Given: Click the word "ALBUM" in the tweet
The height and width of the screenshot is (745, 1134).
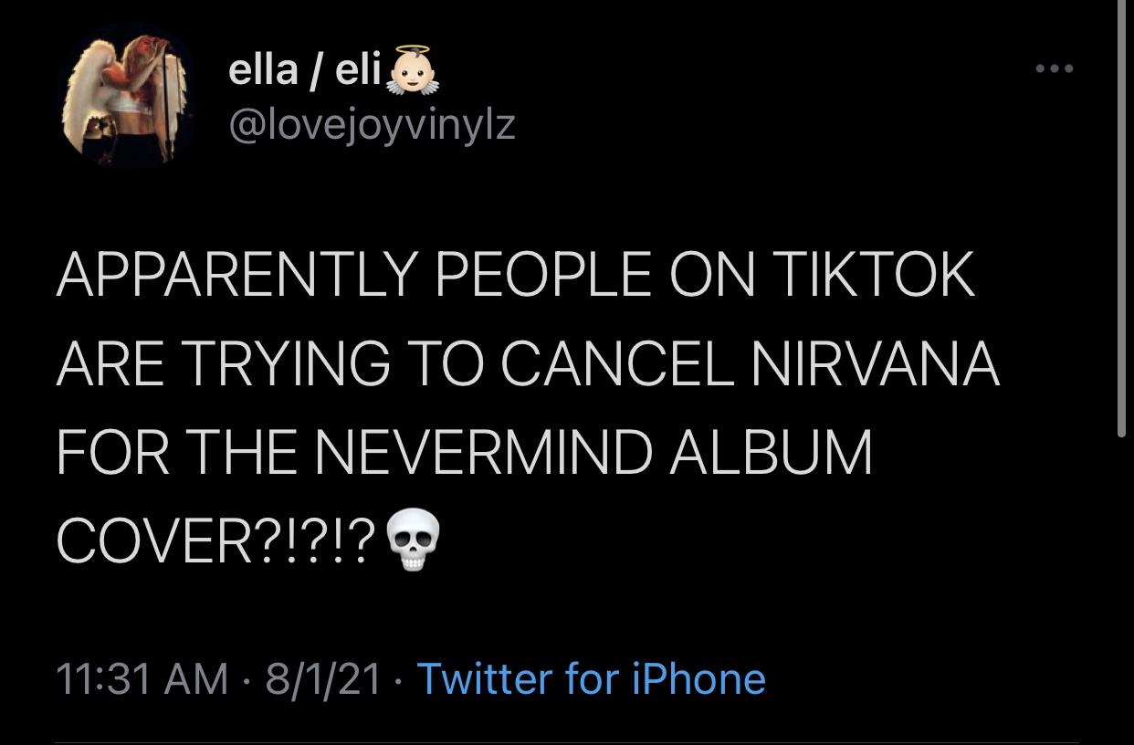Looking at the screenshot, I should (771, 451).
